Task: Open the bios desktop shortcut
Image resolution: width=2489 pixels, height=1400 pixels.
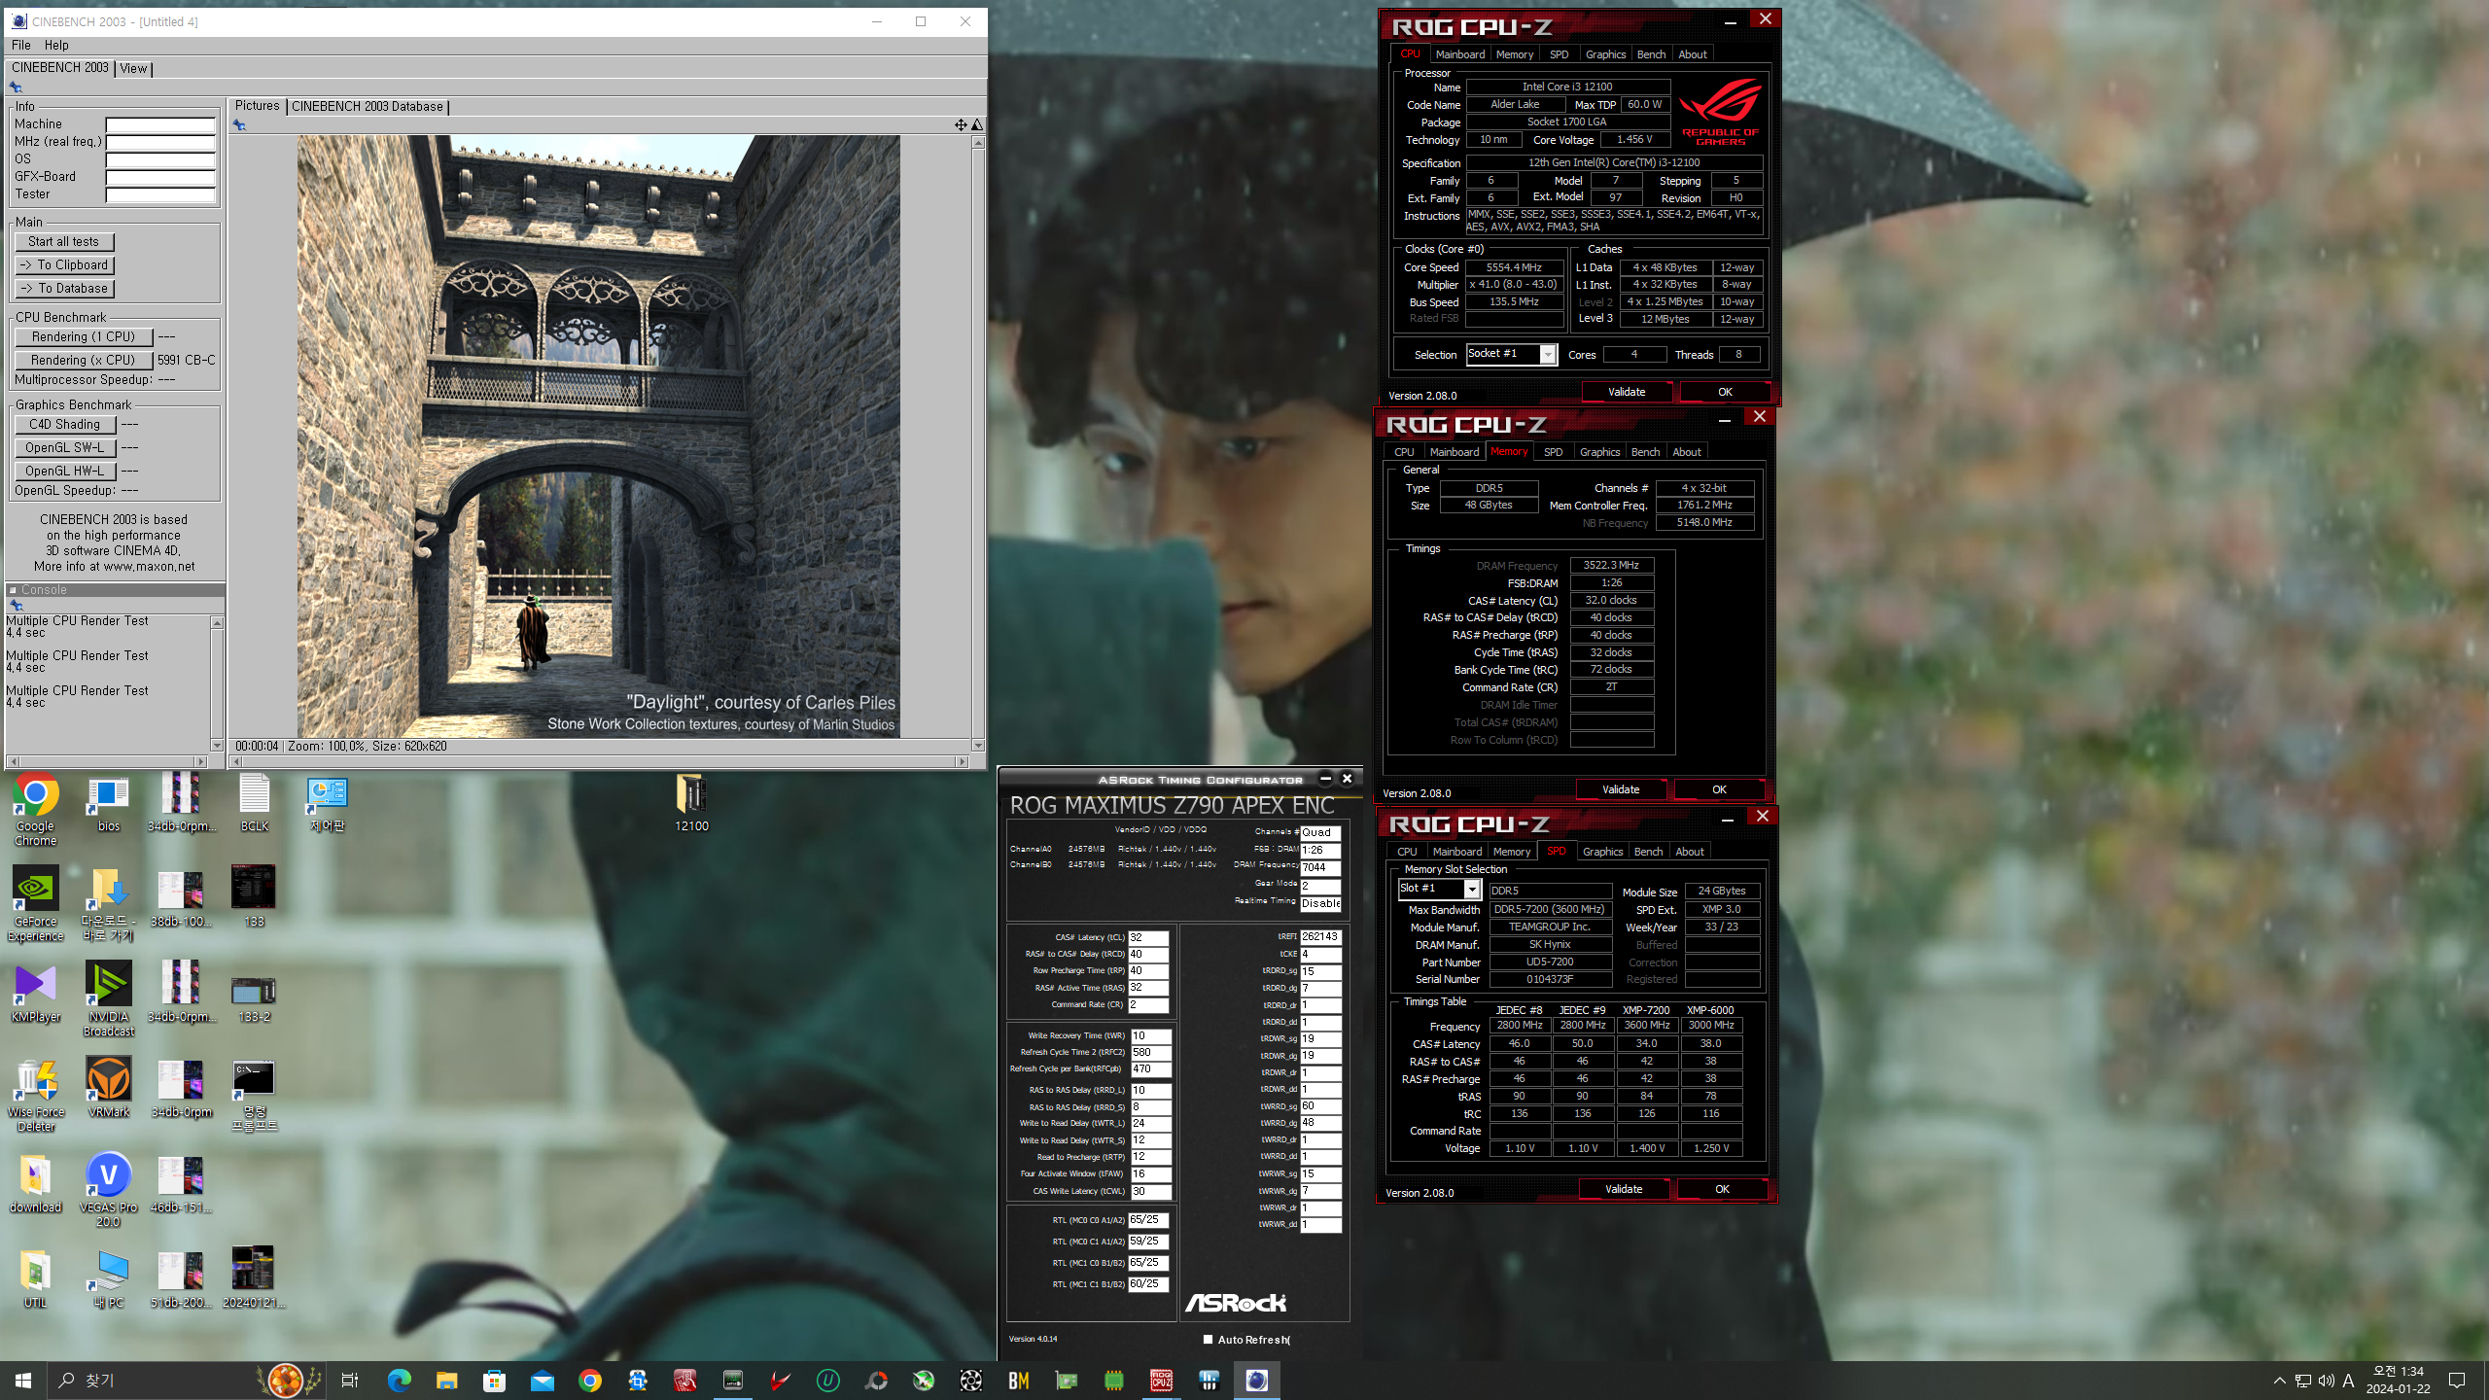Action: 109,803
